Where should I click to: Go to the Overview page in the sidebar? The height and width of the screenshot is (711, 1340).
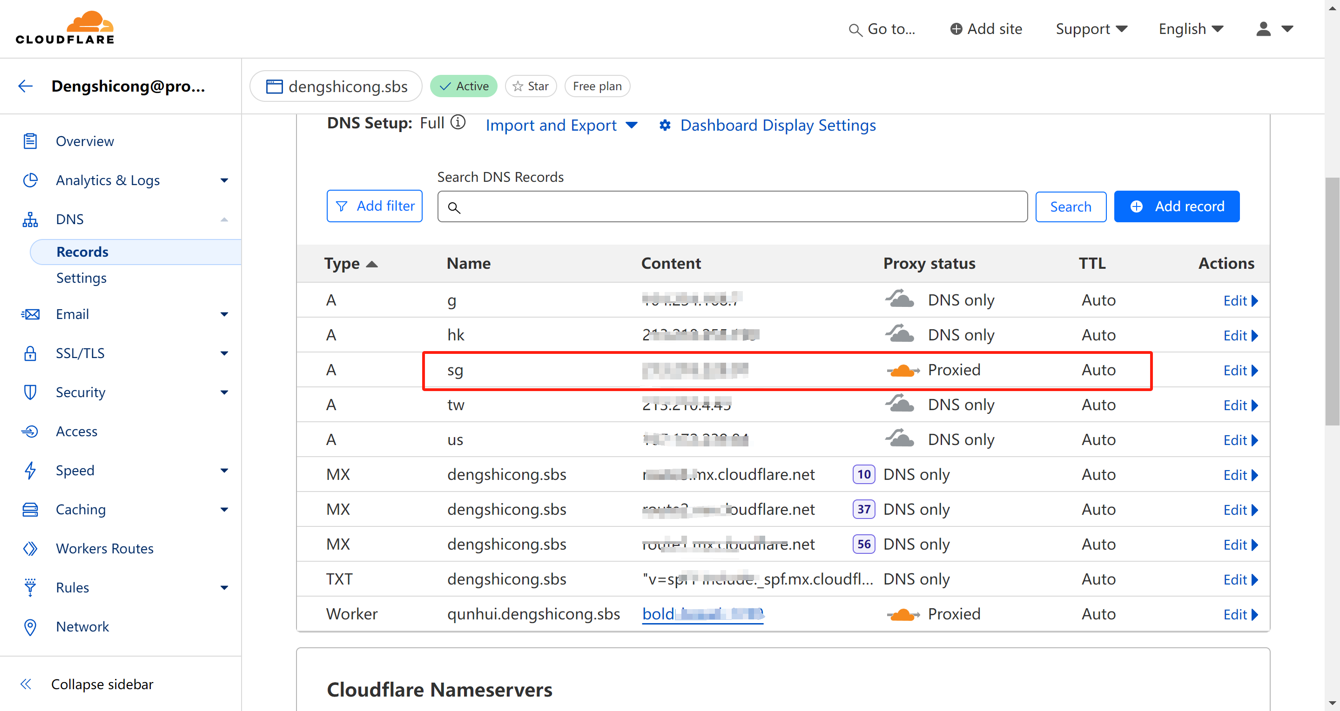point(85,141)
